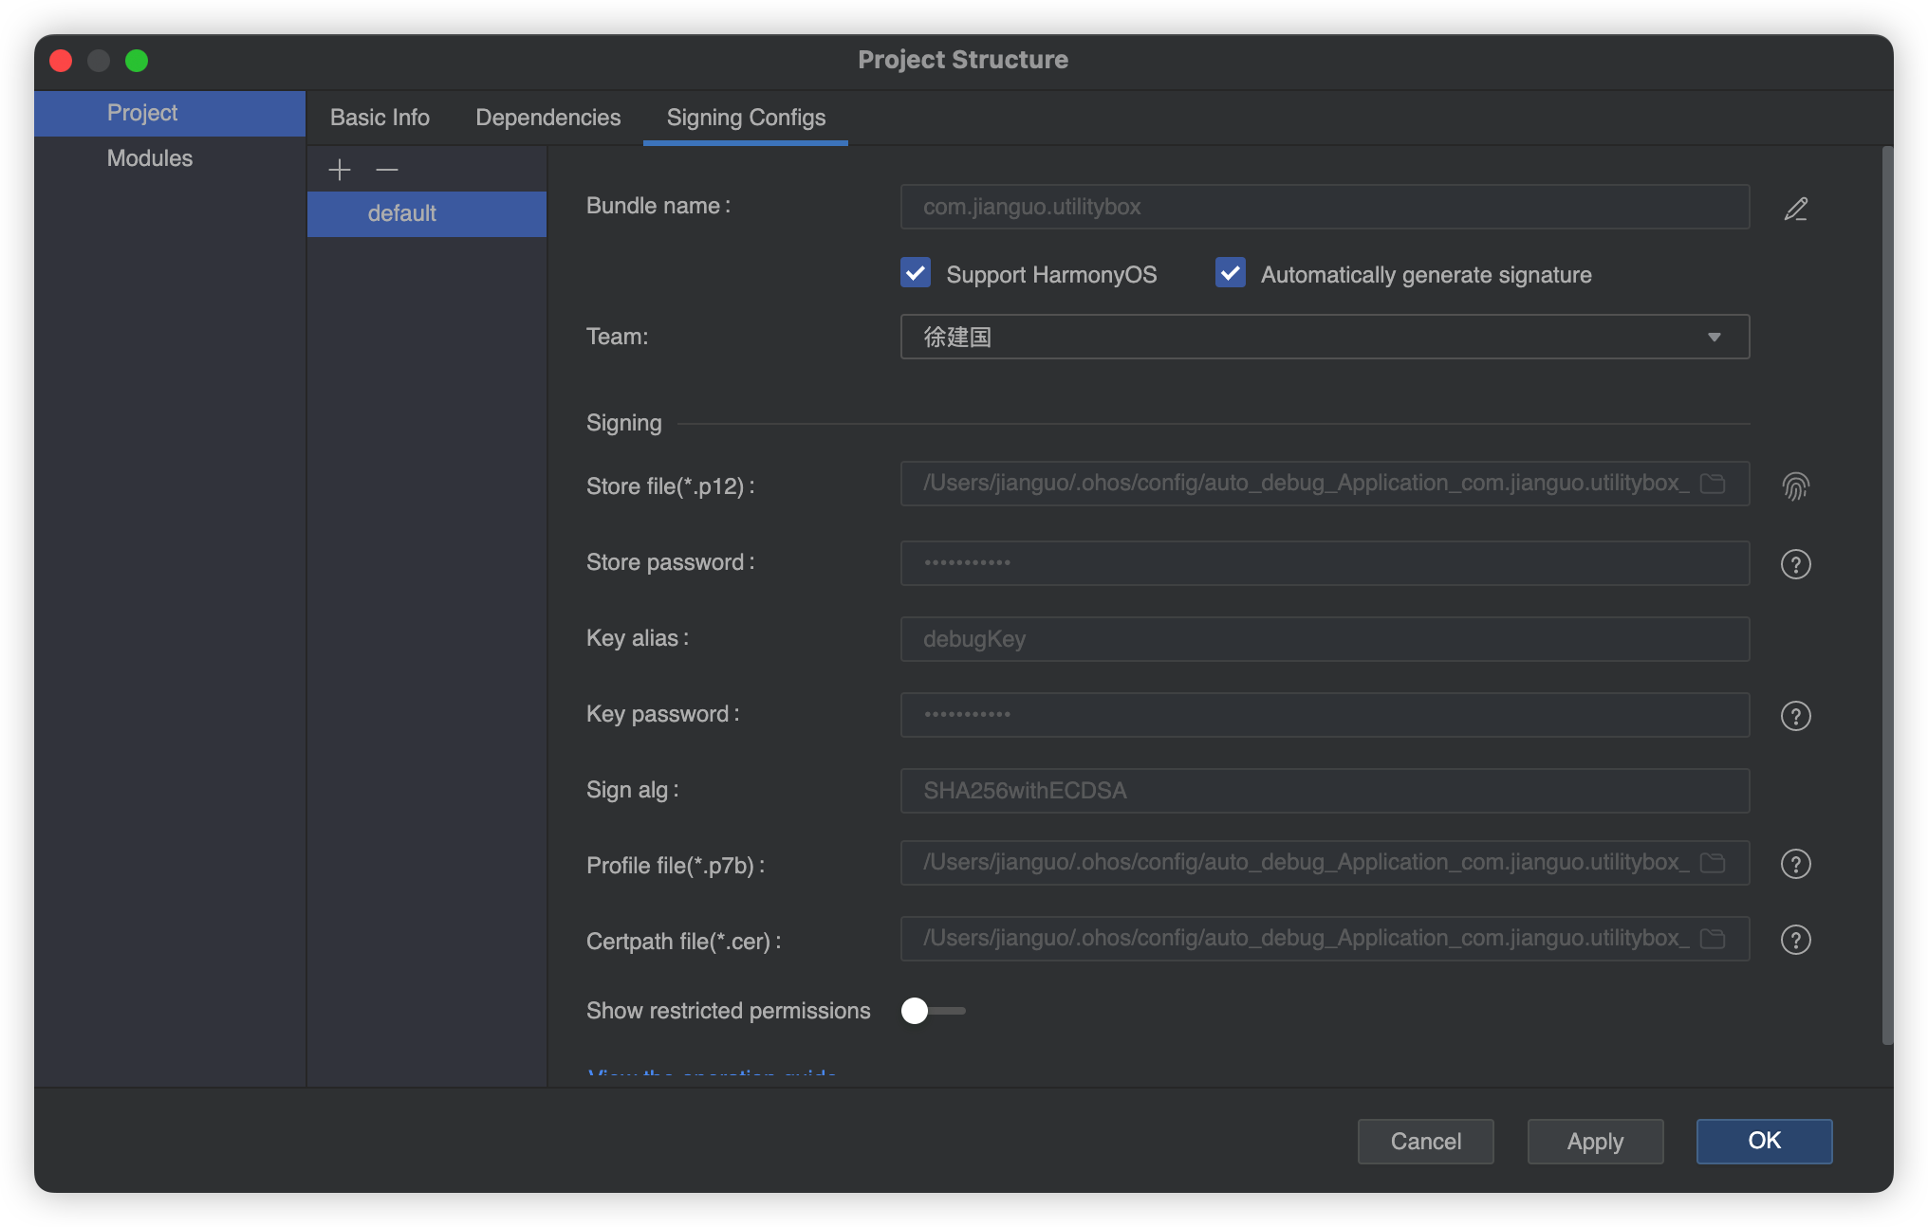
Task: Expand the Team dropdown
Action: [x=1717, y=337]
